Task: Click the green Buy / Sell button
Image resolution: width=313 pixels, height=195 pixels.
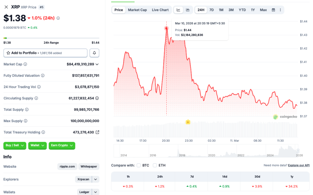Action: coord(14,145)
